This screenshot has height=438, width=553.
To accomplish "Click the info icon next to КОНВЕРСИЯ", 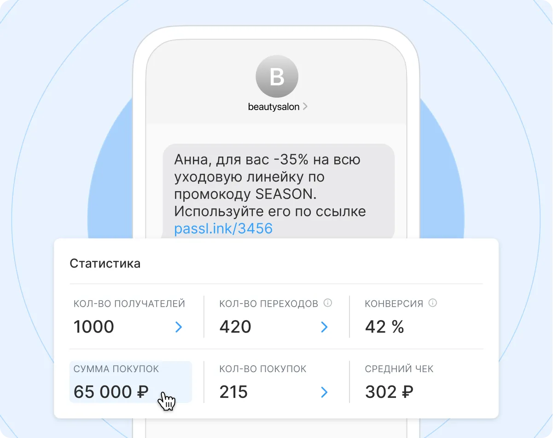I will point(432,304).
